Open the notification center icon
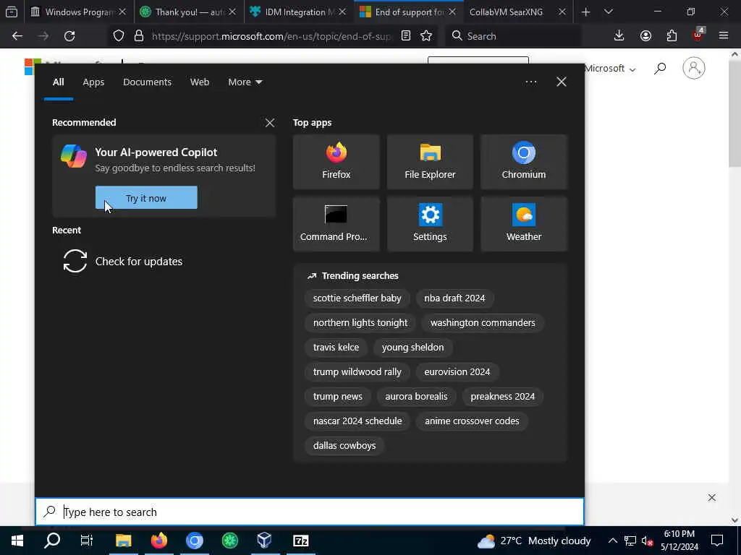741x555 pixels. click(x=717, y=541)
